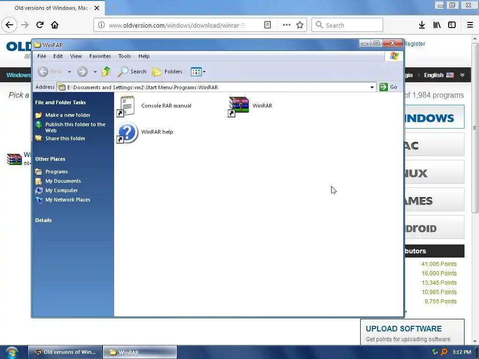Screen dimensions: 479x359
Task: Switch to Old versions of Win... taskbar item
Action: click(65, 352)
